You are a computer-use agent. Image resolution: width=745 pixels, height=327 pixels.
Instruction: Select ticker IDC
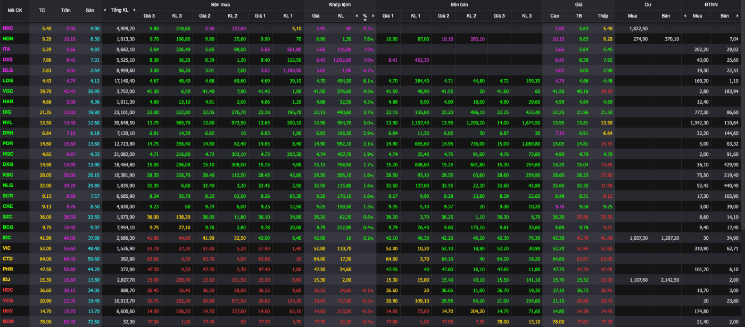[x=7, y=237]
